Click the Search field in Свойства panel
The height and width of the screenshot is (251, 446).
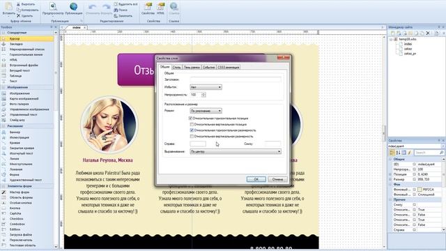click(x=429, y=153)
